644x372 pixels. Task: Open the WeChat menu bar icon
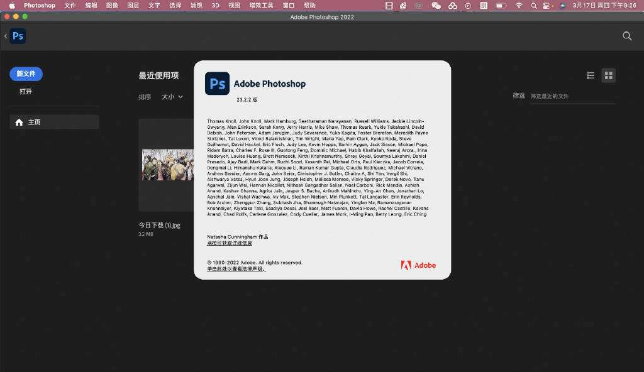[x=436, y=5]
